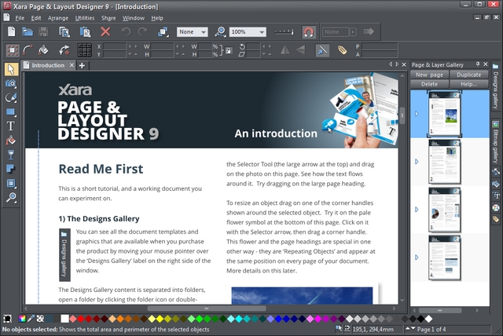Click the color editor rainbow icon

point(22,319)
